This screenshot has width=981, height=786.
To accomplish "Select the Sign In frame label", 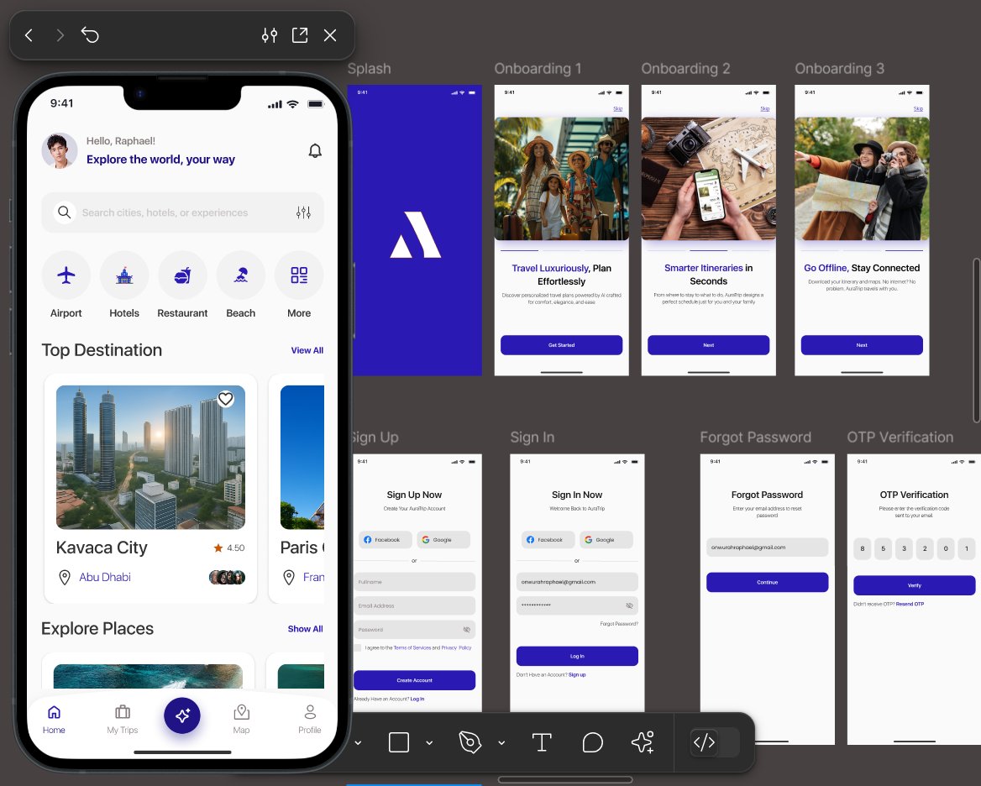I will point(532,437).
